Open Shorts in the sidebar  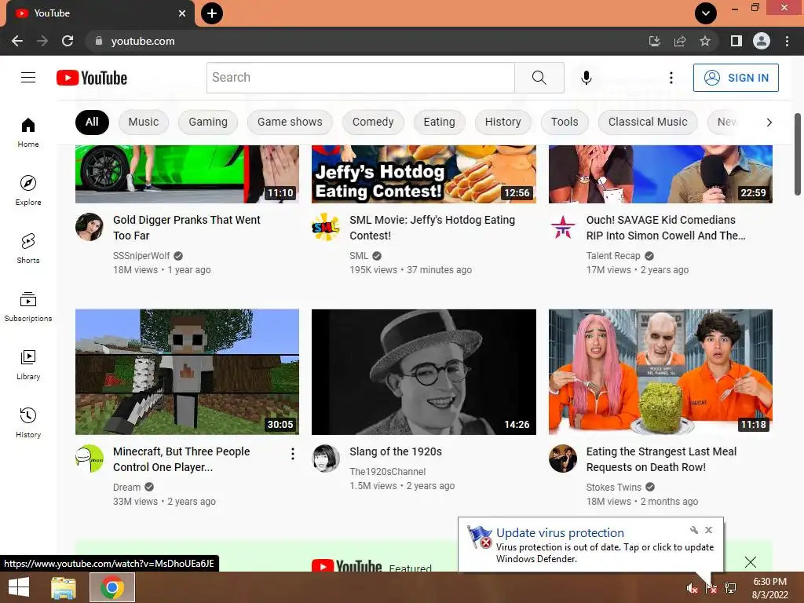(28, 248)
